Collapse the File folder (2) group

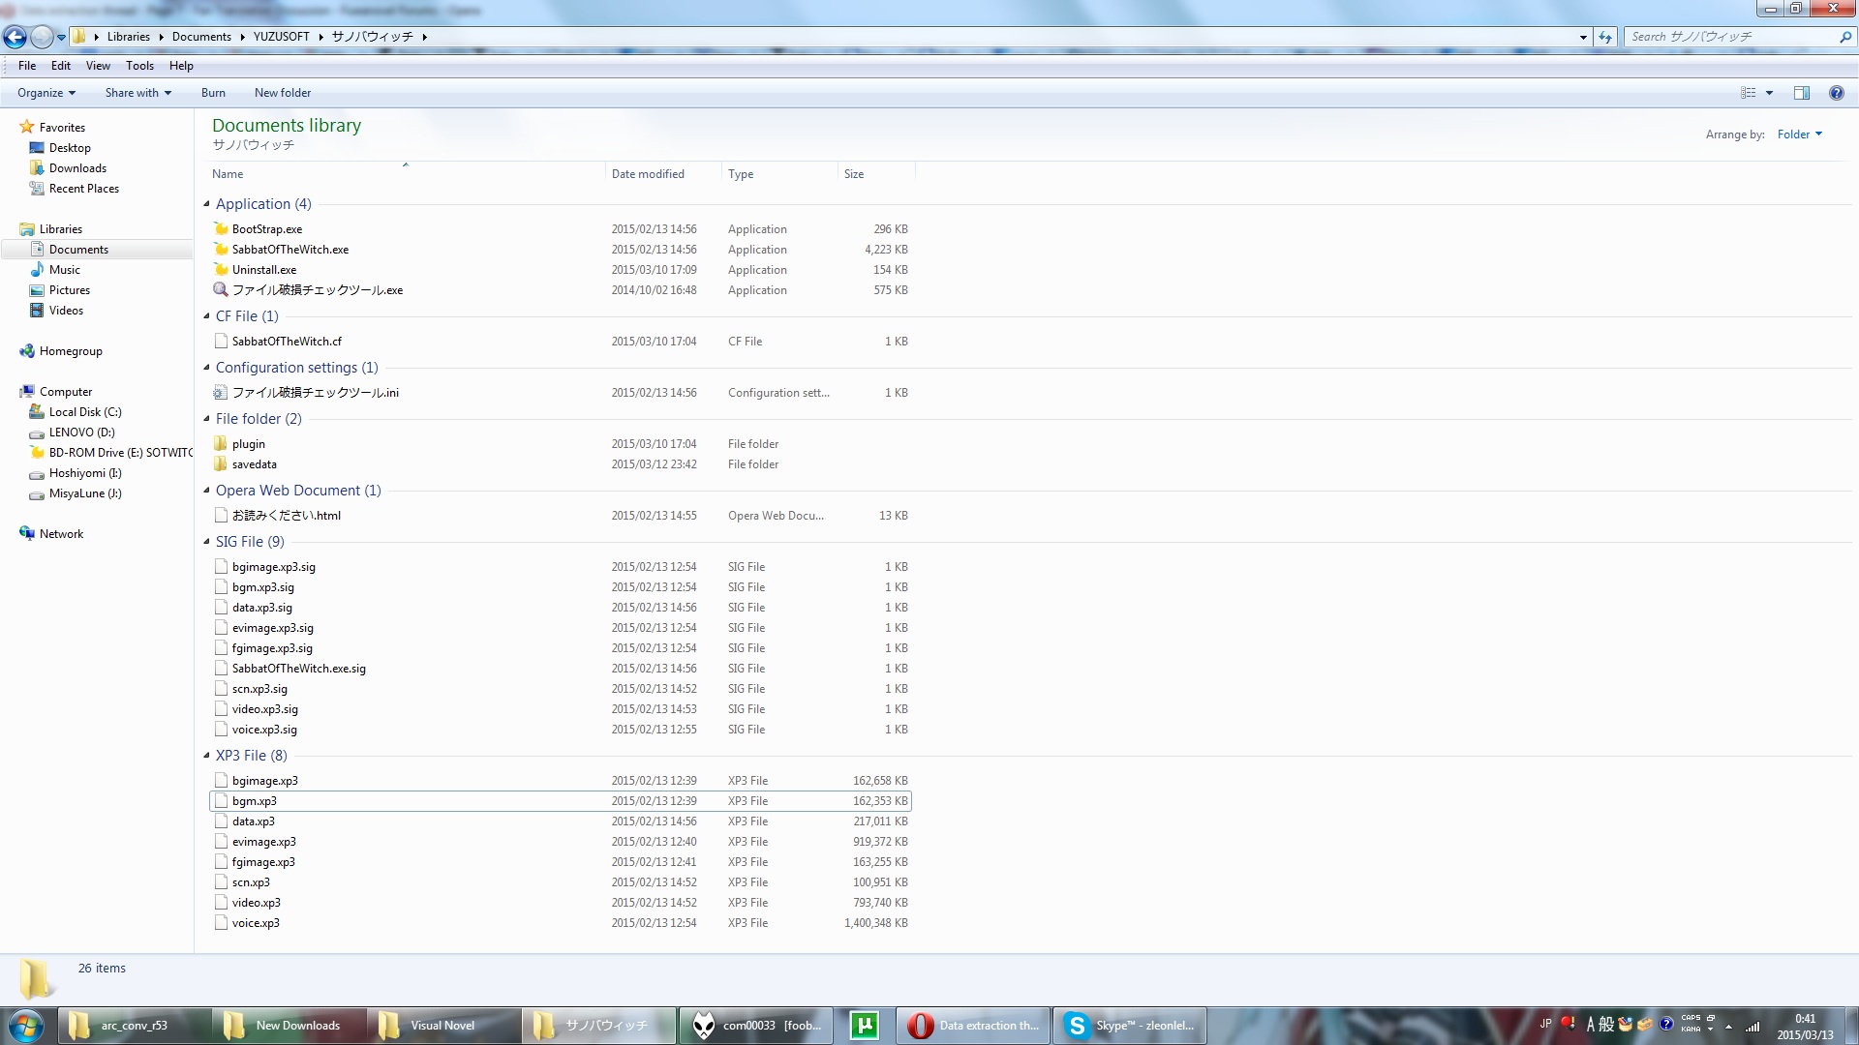[206, 419]
